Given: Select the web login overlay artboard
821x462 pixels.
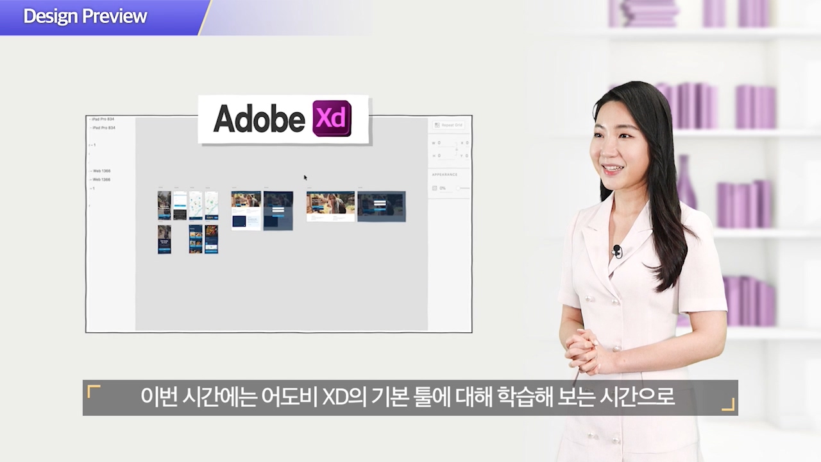Looking at the screenshot, I should tap(382, 206).
